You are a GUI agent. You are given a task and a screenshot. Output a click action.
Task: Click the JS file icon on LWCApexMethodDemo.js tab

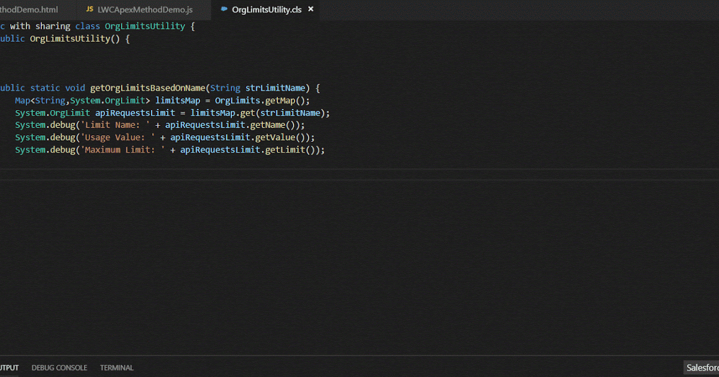(x=90, y=10)
